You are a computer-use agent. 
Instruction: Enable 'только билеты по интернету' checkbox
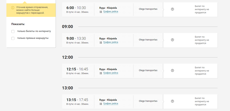(x=13, y=31)
